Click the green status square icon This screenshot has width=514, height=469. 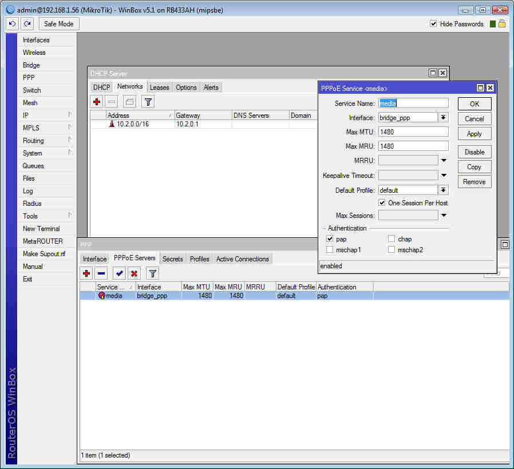492,24
